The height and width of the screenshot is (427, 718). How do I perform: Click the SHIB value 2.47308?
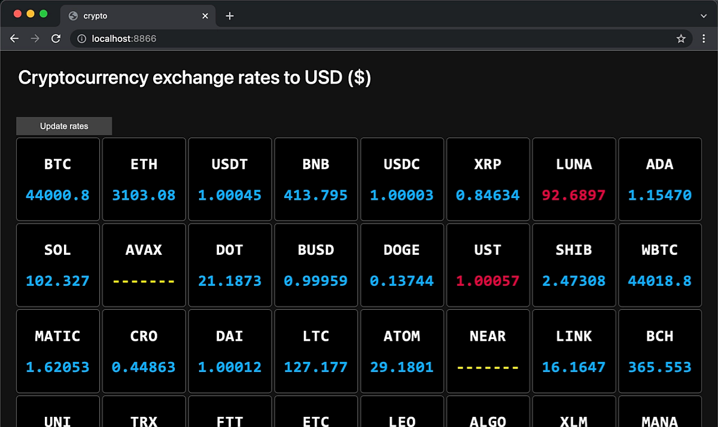[x=574, y=281]
